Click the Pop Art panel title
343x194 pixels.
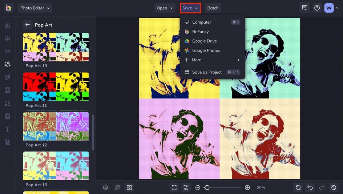click(x=44, y=25)
